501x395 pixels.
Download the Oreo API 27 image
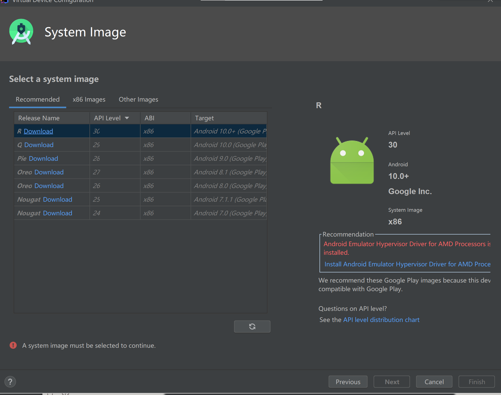click(x=49, y=172)
